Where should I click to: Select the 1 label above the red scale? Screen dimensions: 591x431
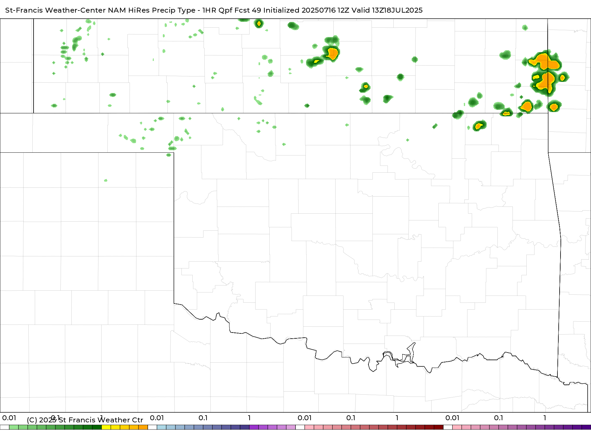click(397, 418)
